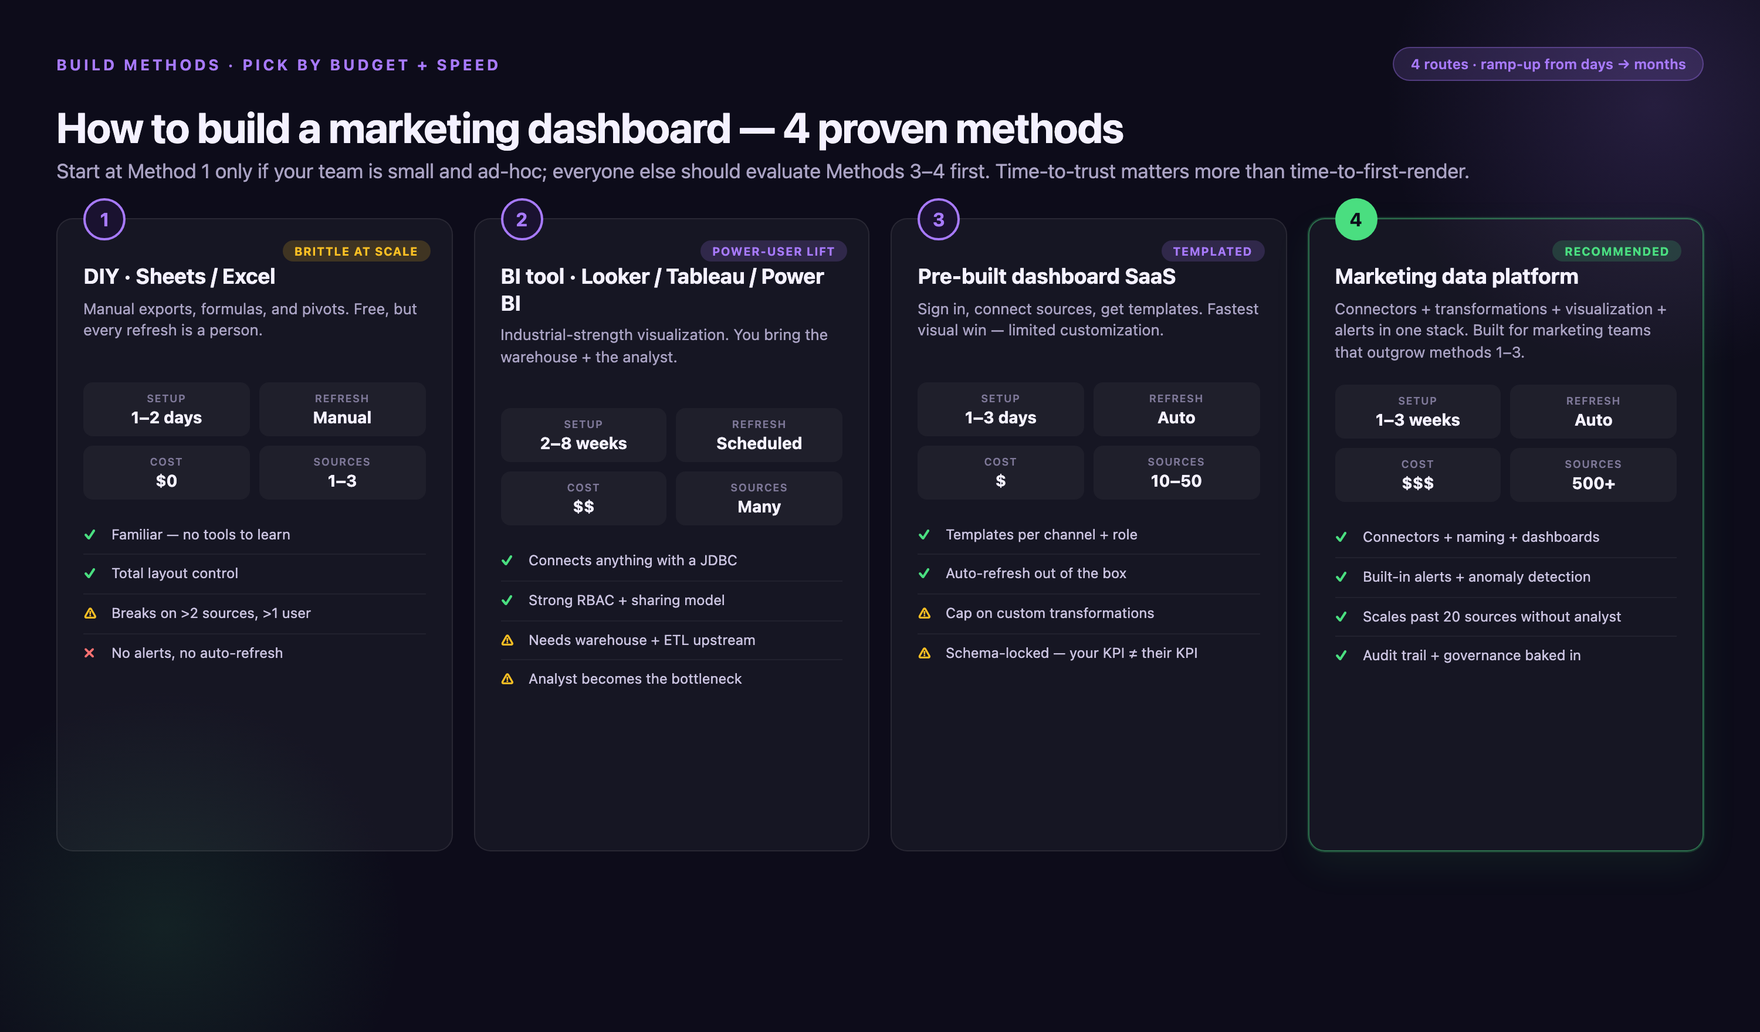Click Pre-built SaaS card 'Auto' refresh tile
This screenshot has width=1760, height=1032.
click(1176, 409)
